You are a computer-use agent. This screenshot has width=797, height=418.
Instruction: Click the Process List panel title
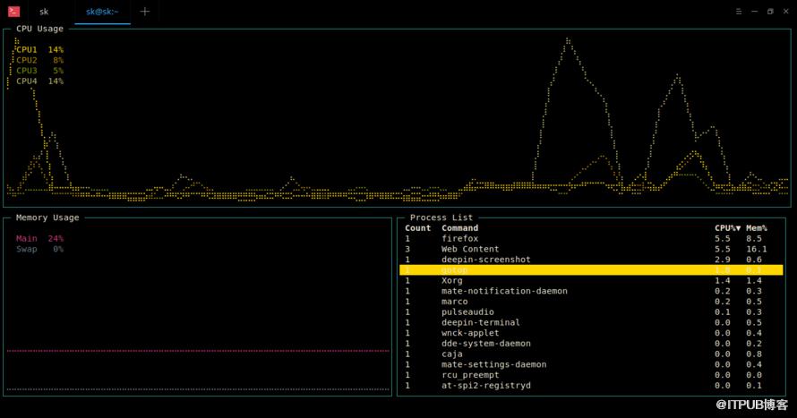tap(441, 218)
